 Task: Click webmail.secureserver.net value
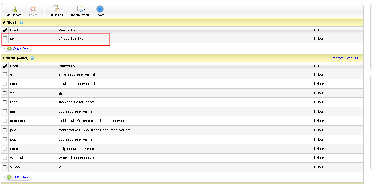point(80,158)
